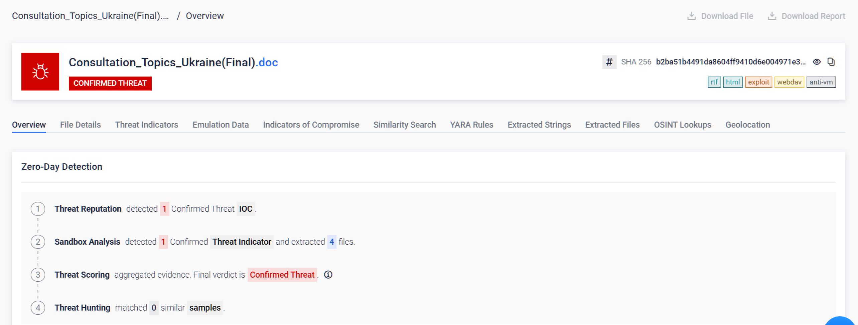The height and width of the screenshot is (325, 858).
Task: Open the Threat Indicator link in Sandbox Analysis
Action: click(x=242, y=242)
